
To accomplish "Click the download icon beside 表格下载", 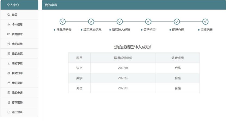I will tap(9, 64).
